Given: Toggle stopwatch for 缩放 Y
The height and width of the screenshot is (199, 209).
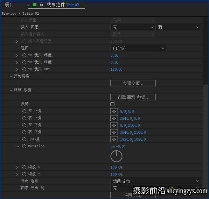Looking at the screenshot, I should pyautogui.click(x=24, y=174).
